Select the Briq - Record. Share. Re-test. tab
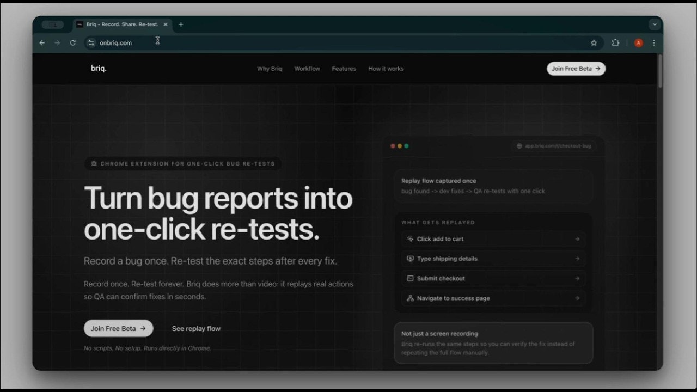Viewport: 697px width, 392px height. (123, 24)
